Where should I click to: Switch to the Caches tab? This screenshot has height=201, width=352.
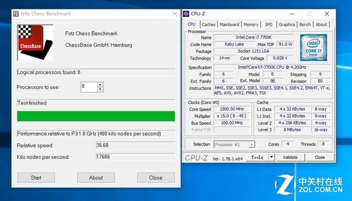[208, 25]
